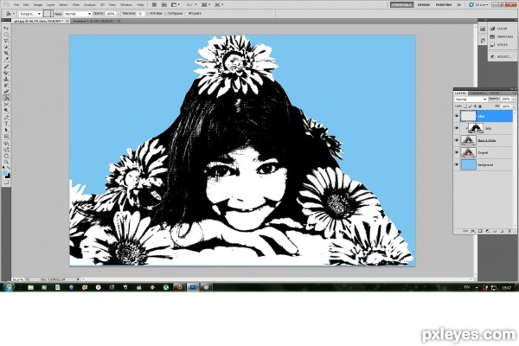The height and width of the screenshot is (346, 519).
Task: Open the Color panel icon
Action: click(x=492, y=29)
